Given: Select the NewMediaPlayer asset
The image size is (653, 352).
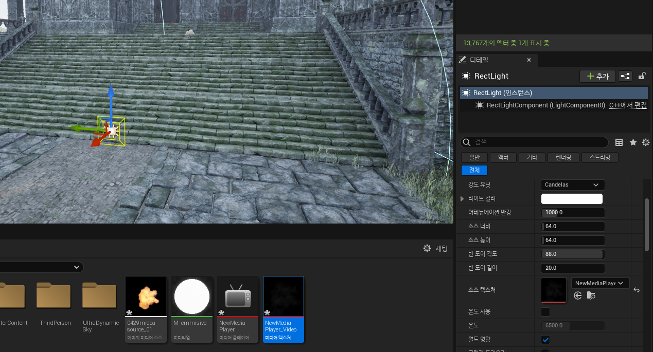Looking at the screenshot, I should click(x=238, y=309).
